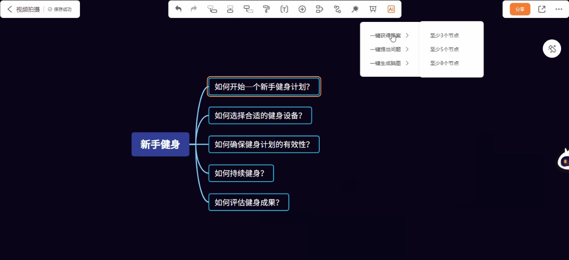The height and width of the screenshot is (260, 569).
Task: Select the central node 新手健身
Action: click(160, 144)
